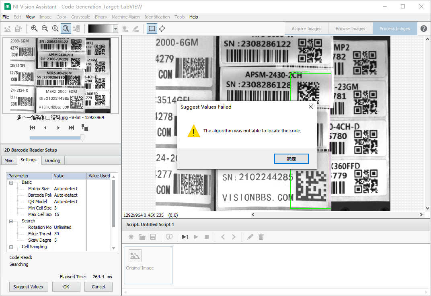Click the Zoom In magnifier icon
The width and height of the screenshot is (431, 296).
pos(34,29)
